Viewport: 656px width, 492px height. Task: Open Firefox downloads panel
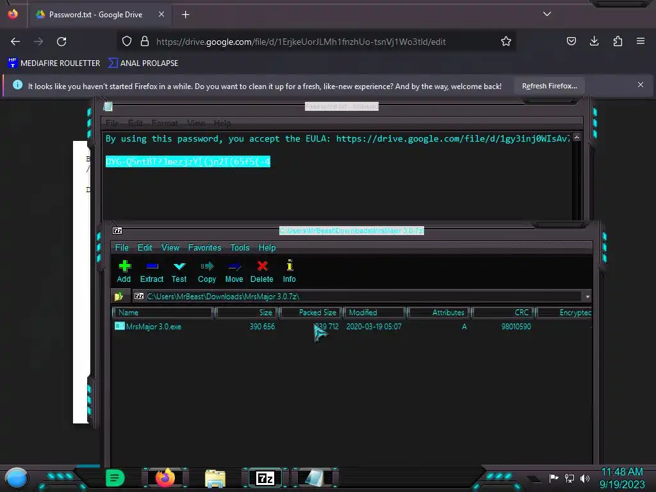[x=594, y=41]
